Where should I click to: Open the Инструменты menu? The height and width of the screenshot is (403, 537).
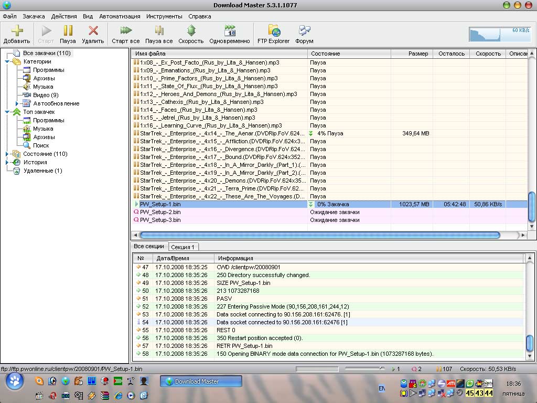(164, 16)
